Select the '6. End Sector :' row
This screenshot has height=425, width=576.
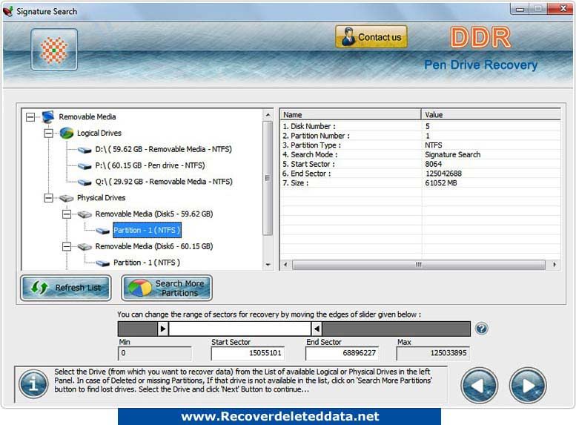(x=420, y=174)
